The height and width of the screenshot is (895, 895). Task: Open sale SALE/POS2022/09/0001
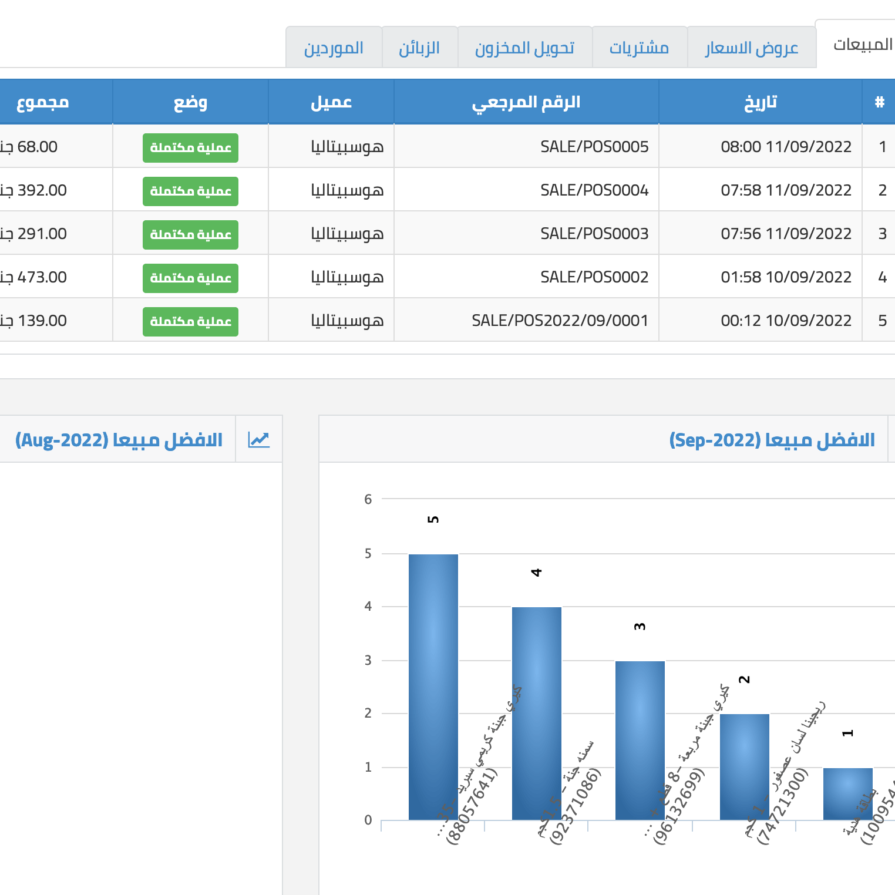560,321
